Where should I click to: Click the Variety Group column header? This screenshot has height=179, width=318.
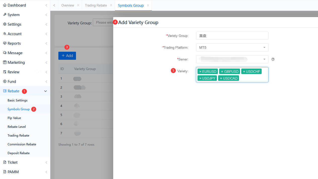point(85,69)
